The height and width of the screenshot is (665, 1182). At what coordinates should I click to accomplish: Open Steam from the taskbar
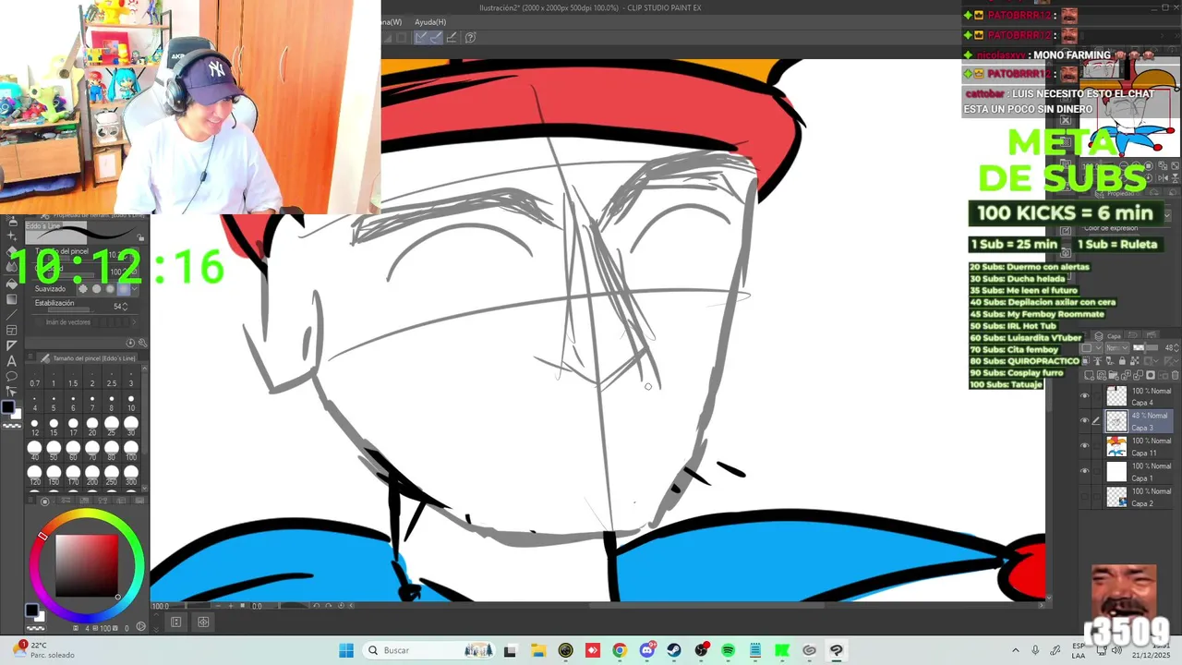(x=674, y=650)
